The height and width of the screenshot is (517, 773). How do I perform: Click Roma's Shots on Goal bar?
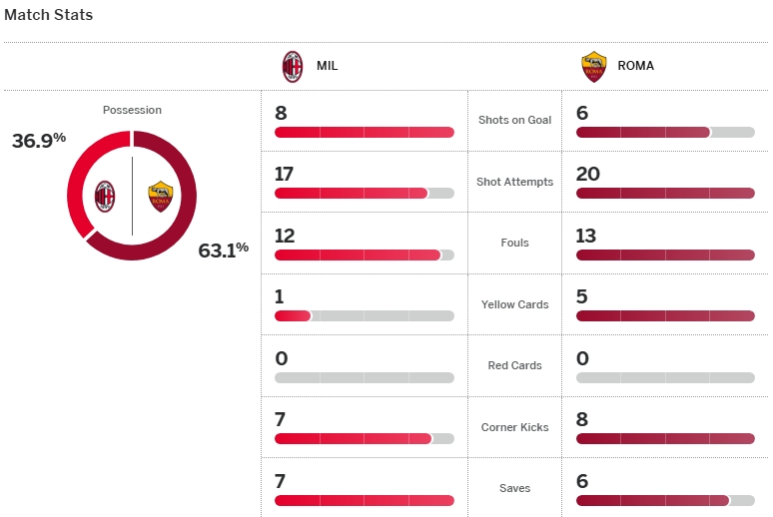pyautogui.click(x=665, y=132)
